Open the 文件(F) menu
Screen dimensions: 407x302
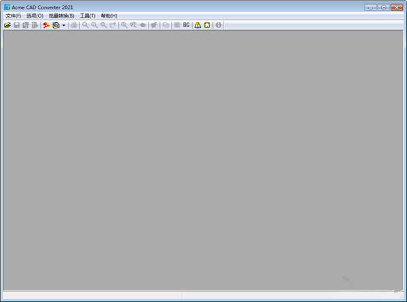(13, 16)
